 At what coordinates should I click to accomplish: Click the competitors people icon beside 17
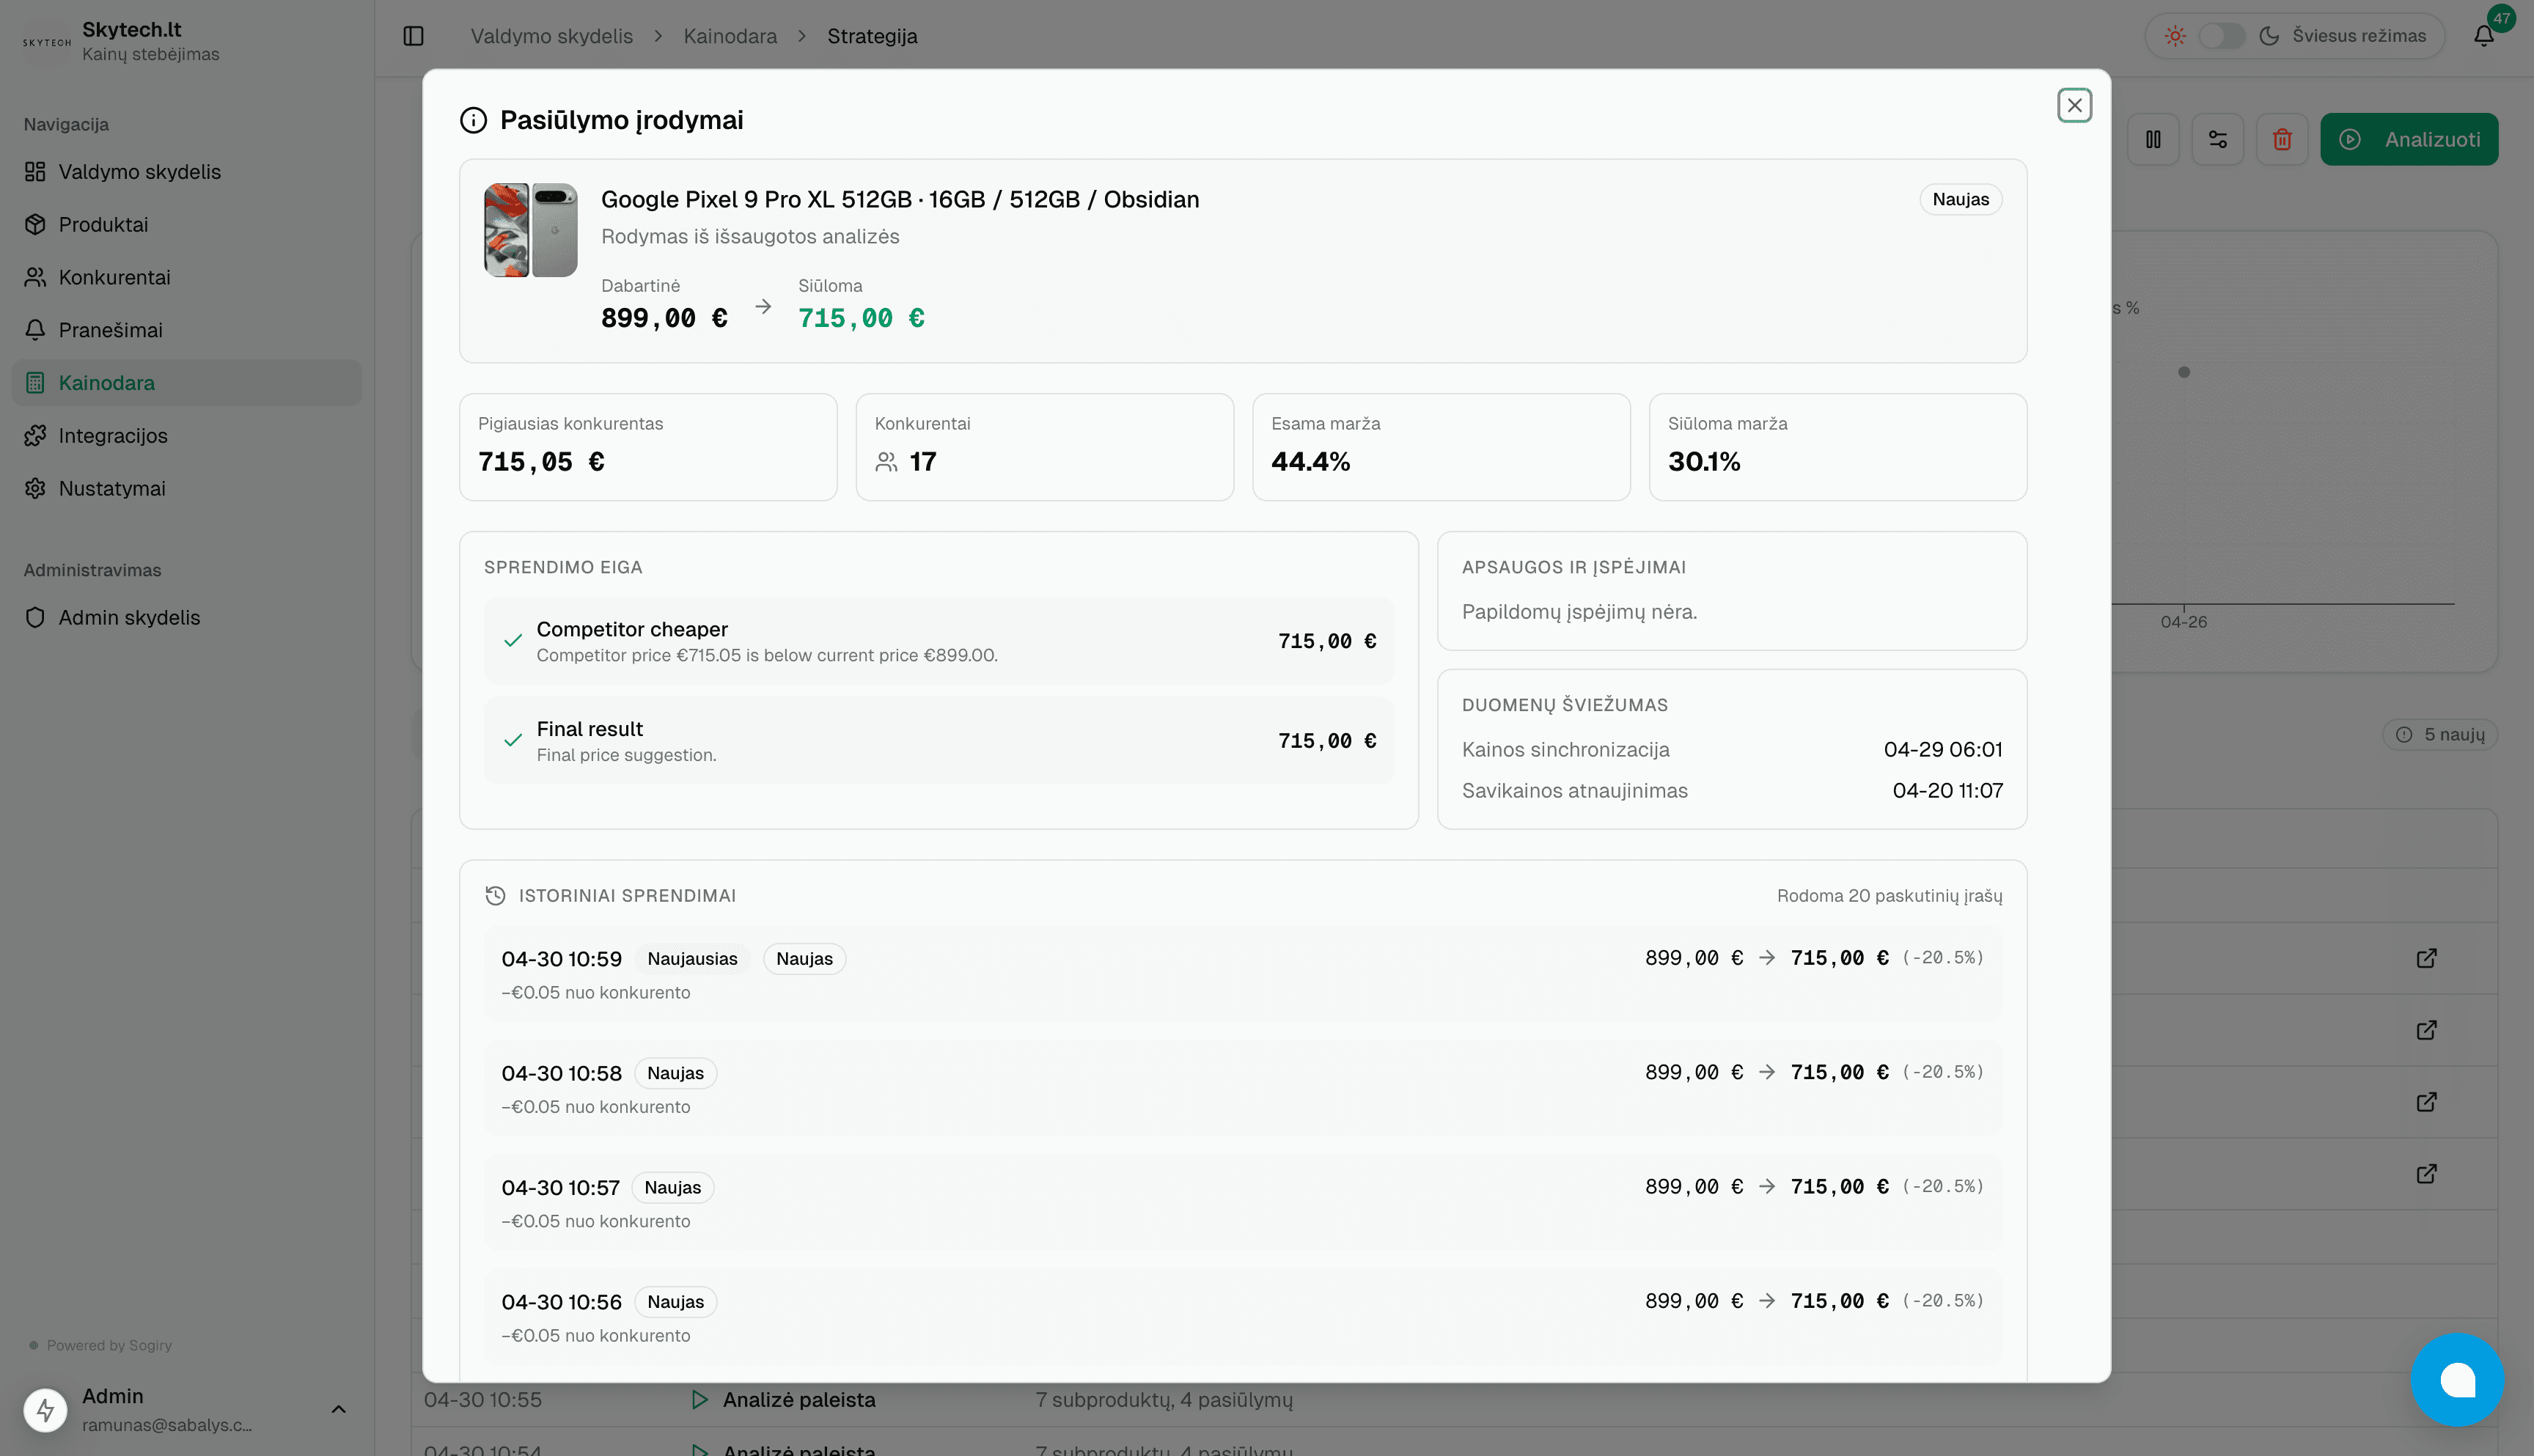(x=886, y=462)
